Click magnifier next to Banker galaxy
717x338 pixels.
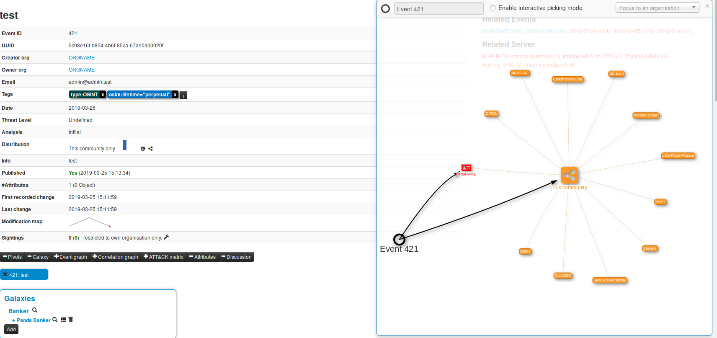click(35, 310)
